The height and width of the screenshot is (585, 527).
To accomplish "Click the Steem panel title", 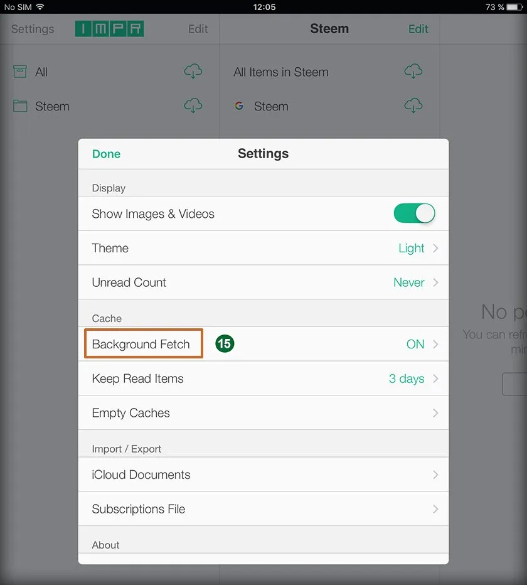I will (329, 28).
